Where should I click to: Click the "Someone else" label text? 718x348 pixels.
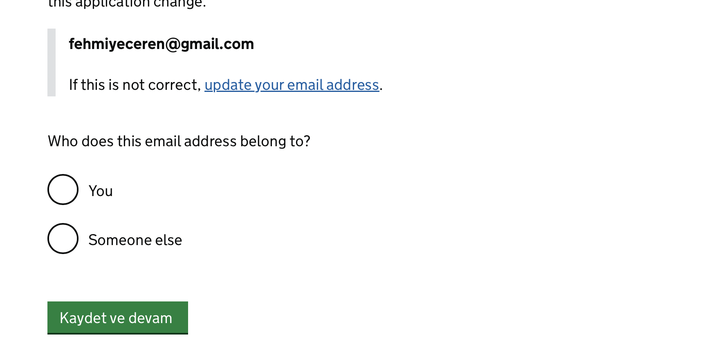pyautogui.click(x=135, y=240)
